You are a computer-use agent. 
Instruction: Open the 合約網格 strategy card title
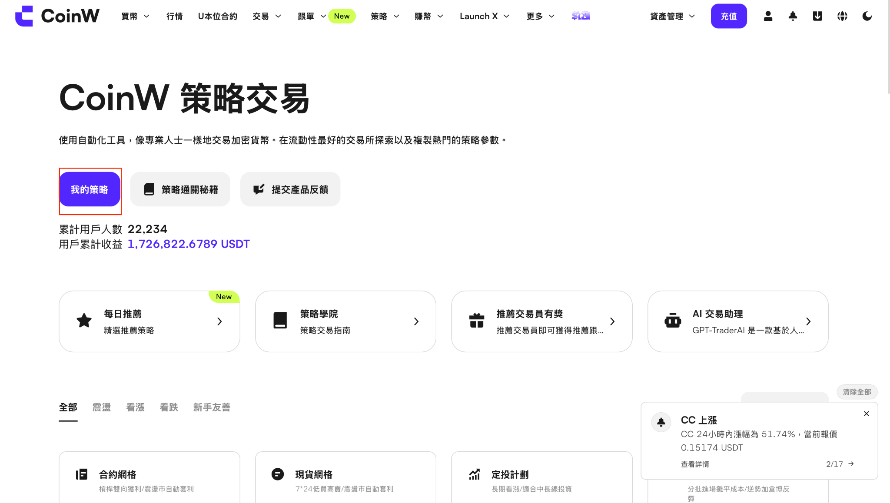click(117, 474)
